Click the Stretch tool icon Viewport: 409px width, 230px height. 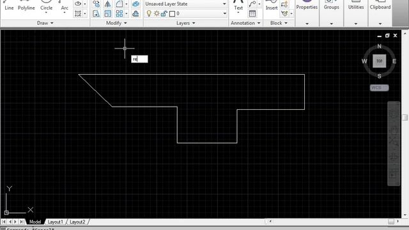pyautogui.click(x=96, y=13)
